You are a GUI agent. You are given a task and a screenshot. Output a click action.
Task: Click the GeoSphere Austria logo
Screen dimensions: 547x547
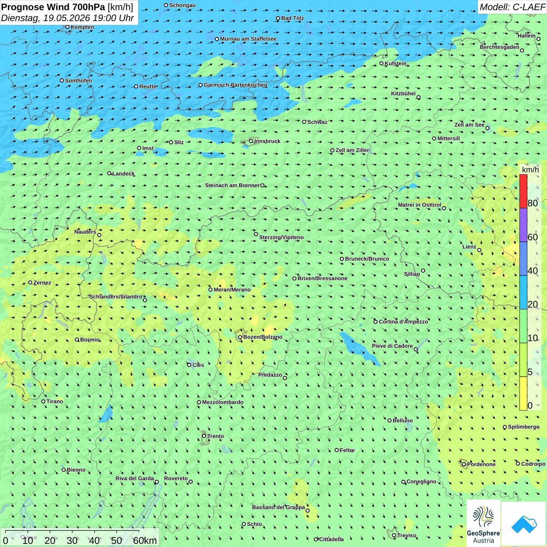pyautogui.click(x=483, y=523)
